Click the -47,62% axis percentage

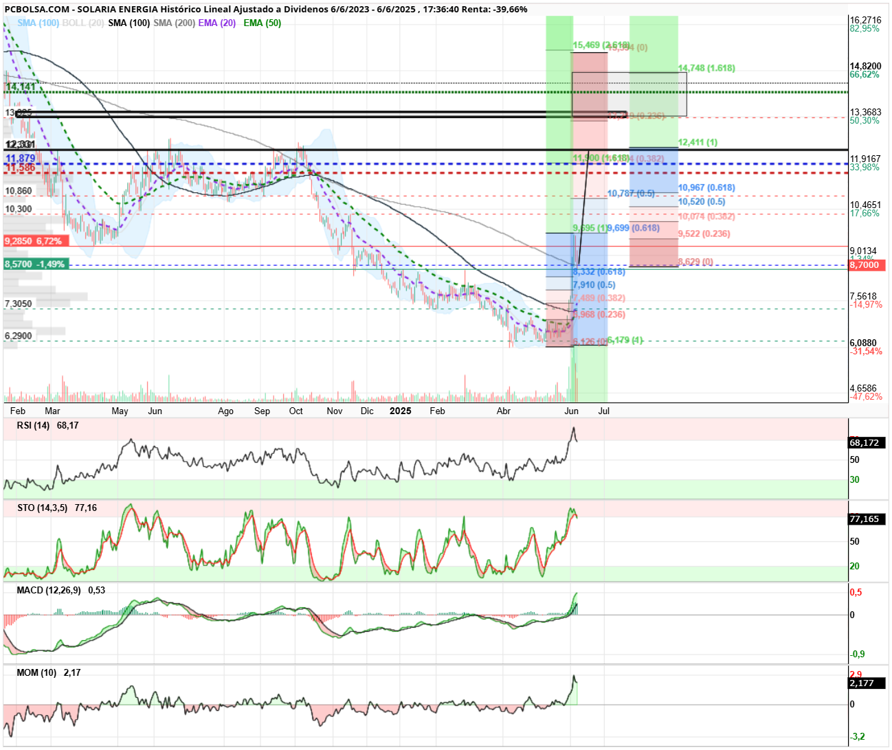pyautogui.click(x=866, y=397)
